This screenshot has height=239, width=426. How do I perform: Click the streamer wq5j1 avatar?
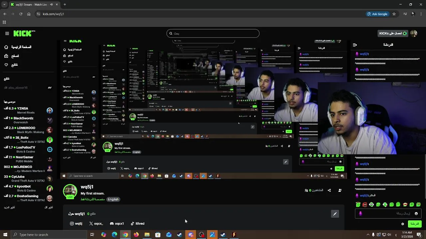click(70, 191)
